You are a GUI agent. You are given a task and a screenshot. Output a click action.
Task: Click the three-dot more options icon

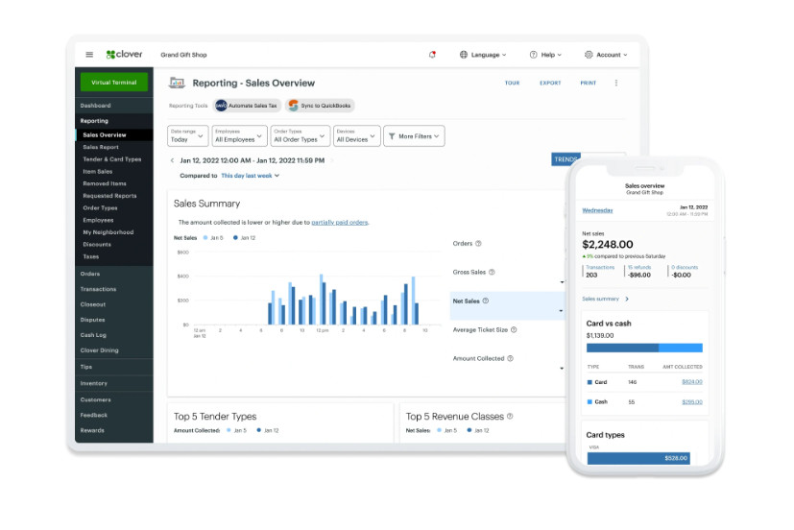616,84
